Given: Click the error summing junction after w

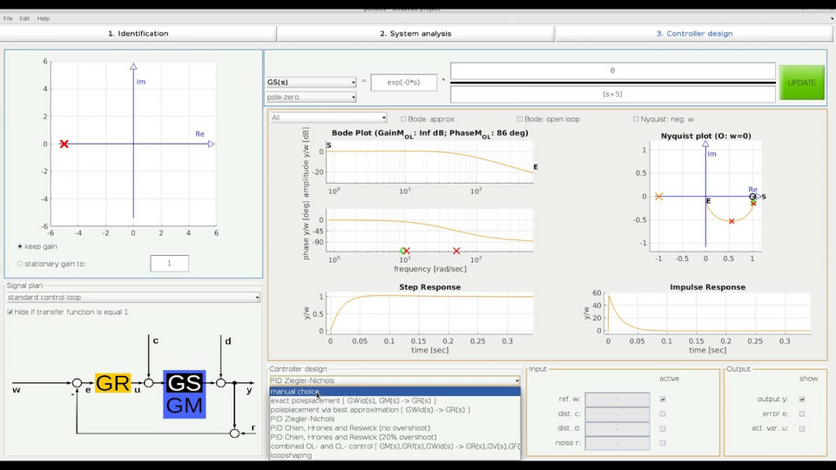Looking at the screenshot, I should click(x=77, y=383).
